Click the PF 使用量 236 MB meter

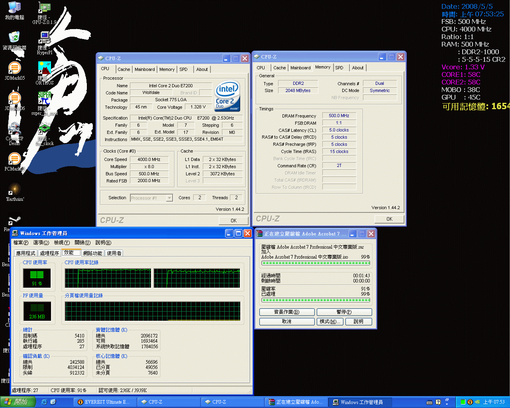[37, 311]
